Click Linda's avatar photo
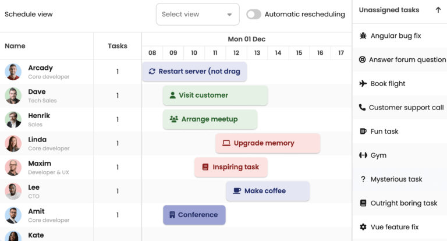The width and height of the screenshot is (447, 241). 13,143
